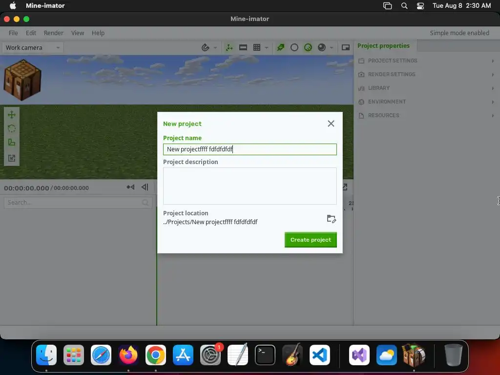500x375 pixels.
Task: Open System Settings from the Dock
Action: click(x=210, y=355)
